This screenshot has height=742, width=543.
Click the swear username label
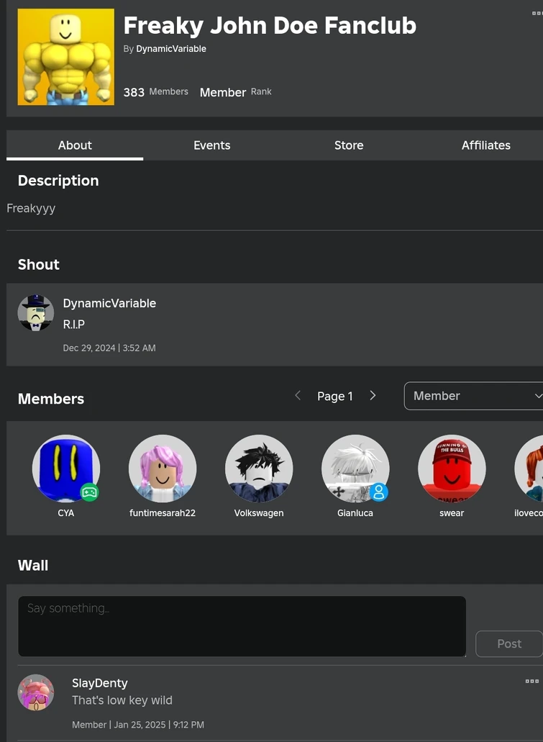452,513
